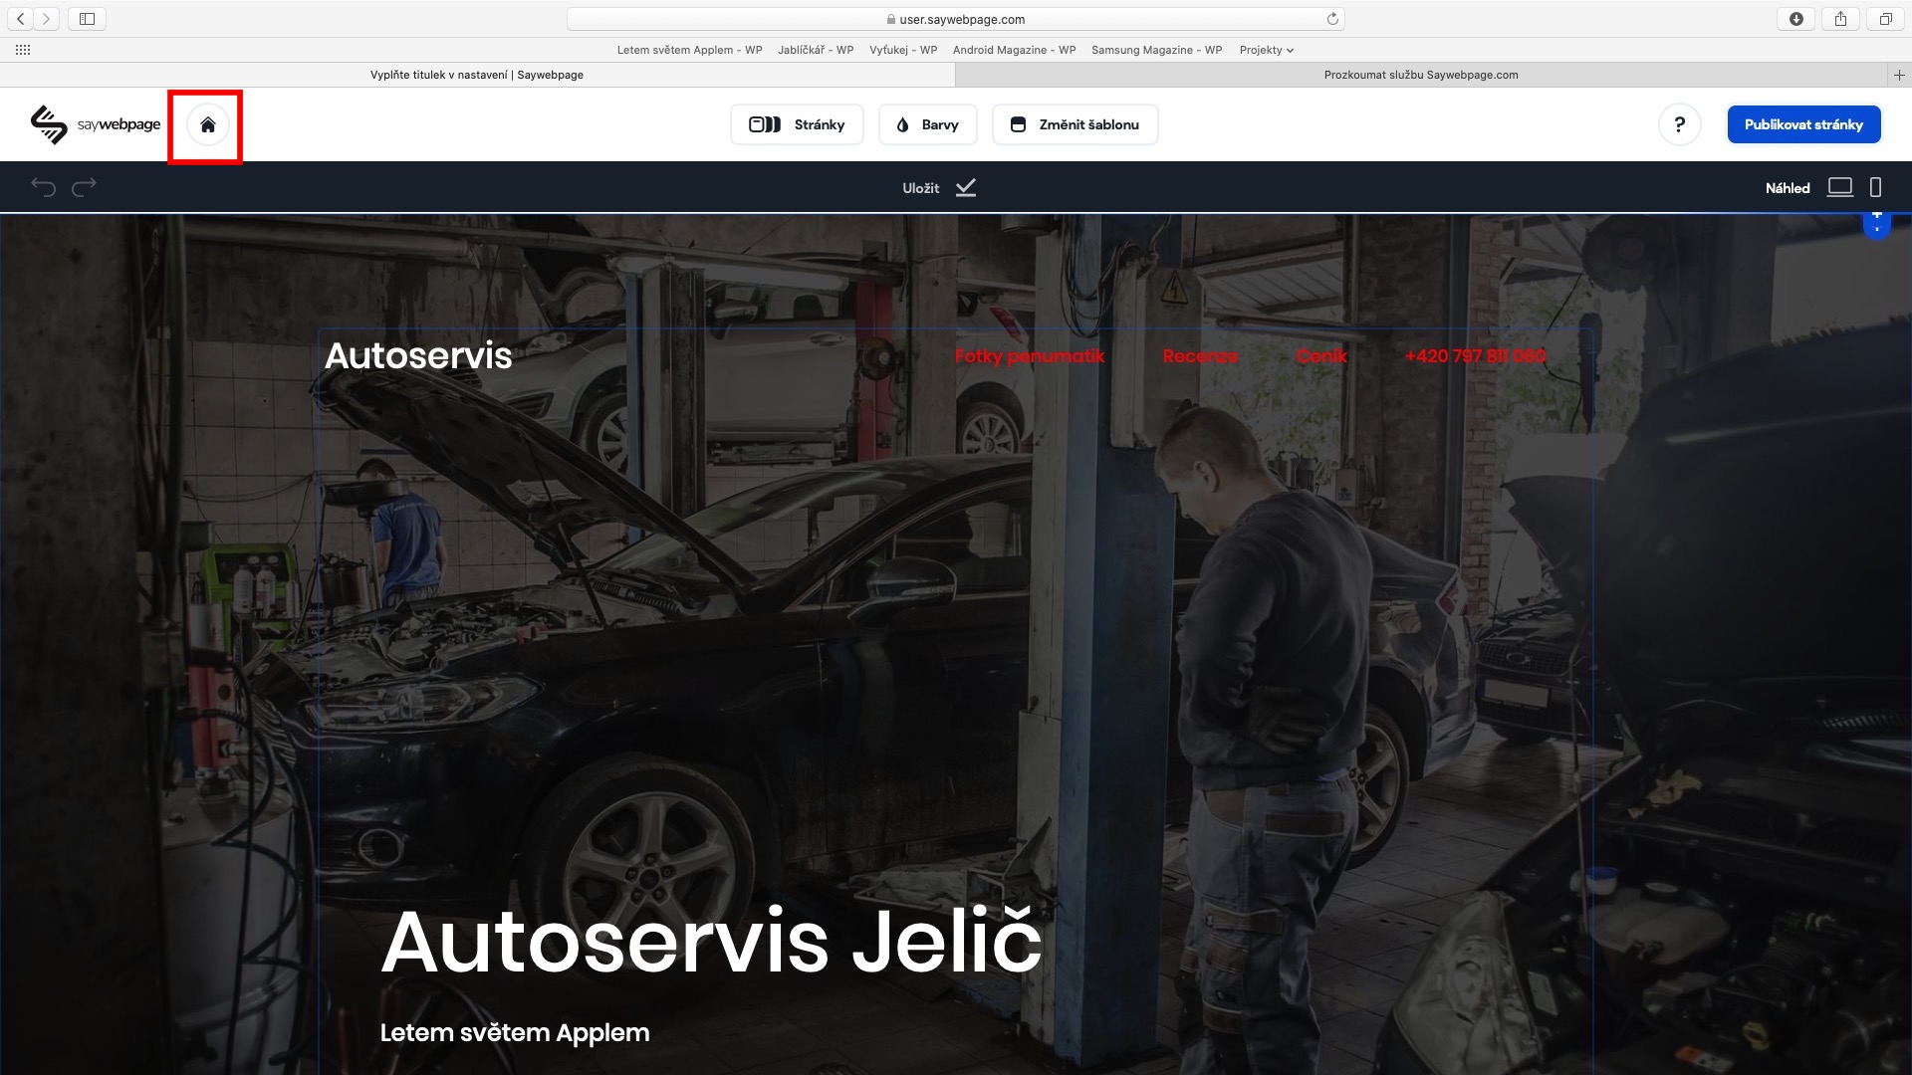
Task: Open Změnit šablonu template chooser
Action: 1075,125
